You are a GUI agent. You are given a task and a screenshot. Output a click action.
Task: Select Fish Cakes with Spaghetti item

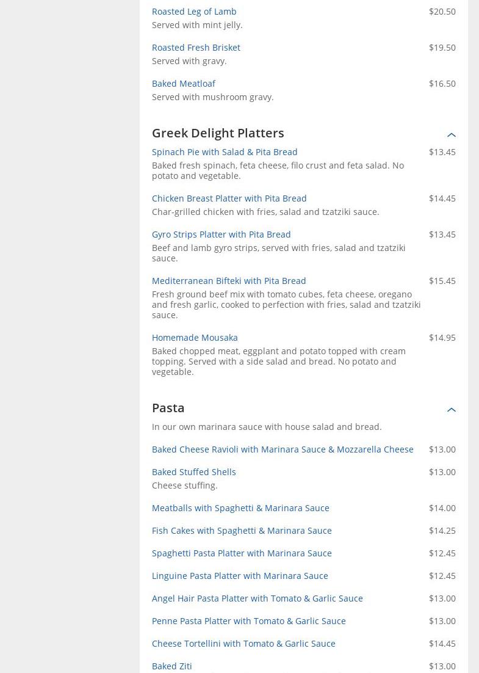(242, 531)
